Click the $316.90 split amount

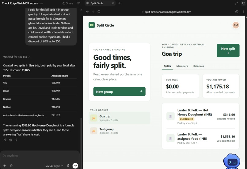(x=229, y=115)
